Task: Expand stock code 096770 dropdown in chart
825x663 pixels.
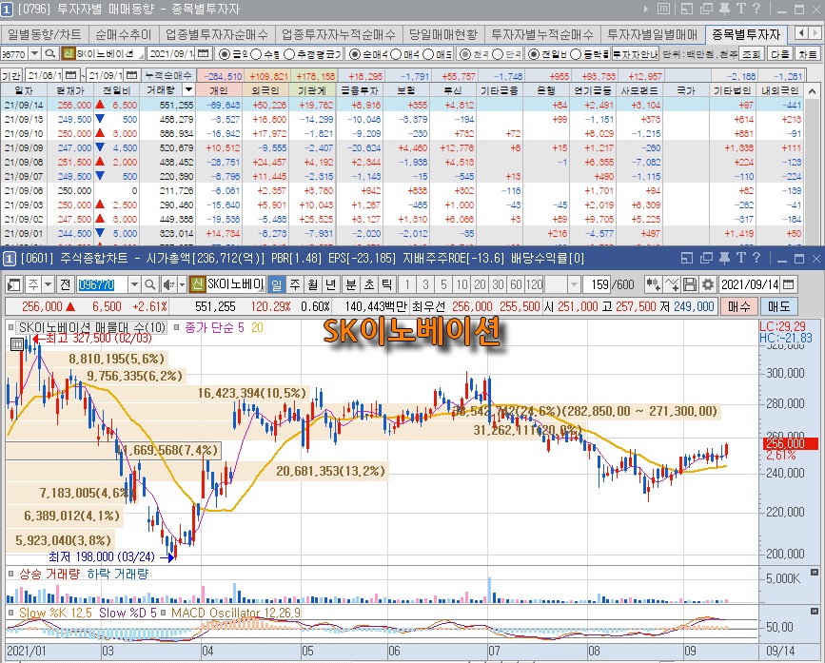Action: coord(134,285)
